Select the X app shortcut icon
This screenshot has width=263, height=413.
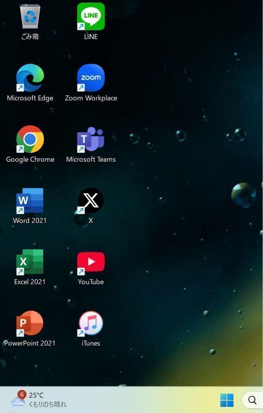point(91,201)
